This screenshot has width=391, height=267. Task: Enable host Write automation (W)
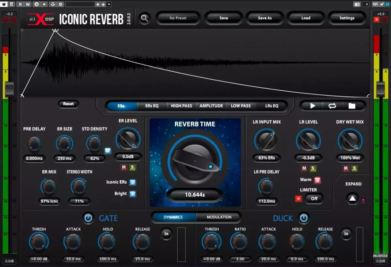pos(28,4)
